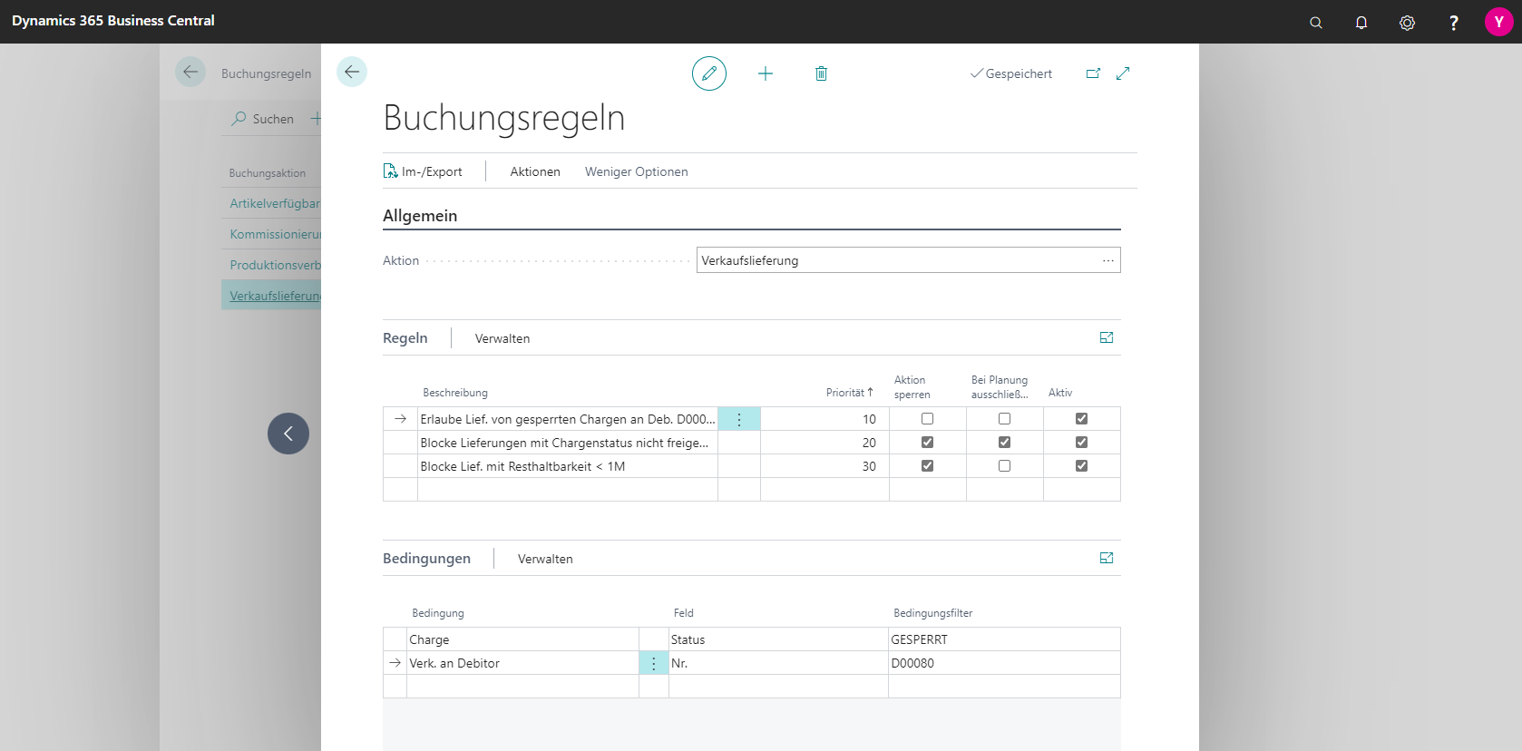The width and height of the screenshot is (1522, 751).
Task: Click Weniger Optionen
Action: 636,171
